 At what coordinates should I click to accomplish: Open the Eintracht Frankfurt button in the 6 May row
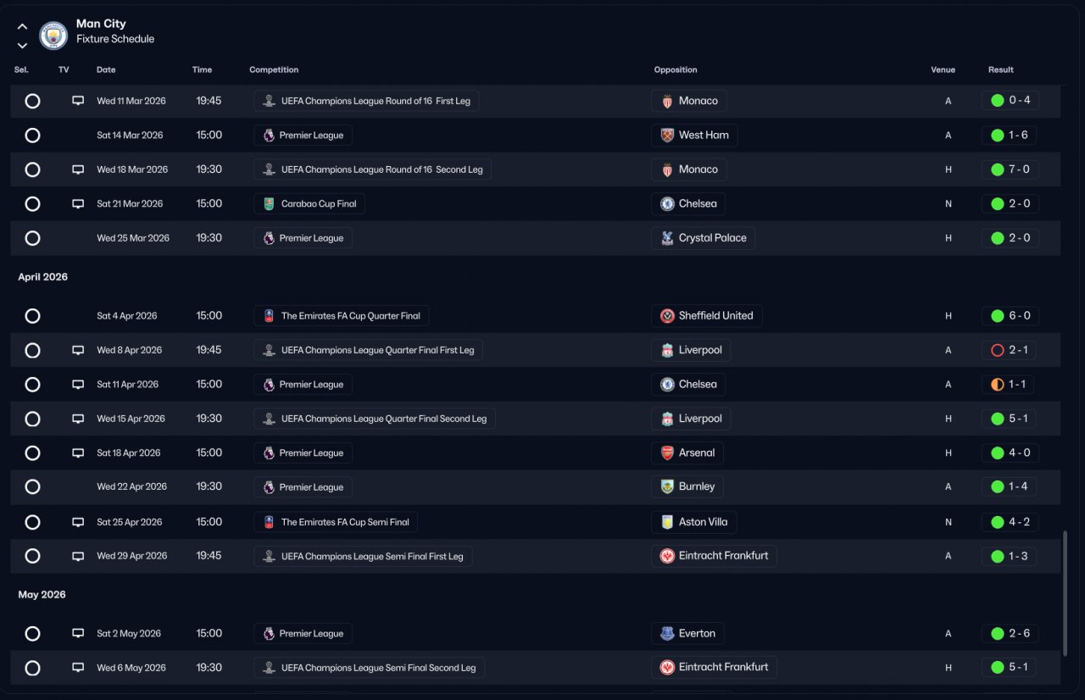tap(715, 668)
